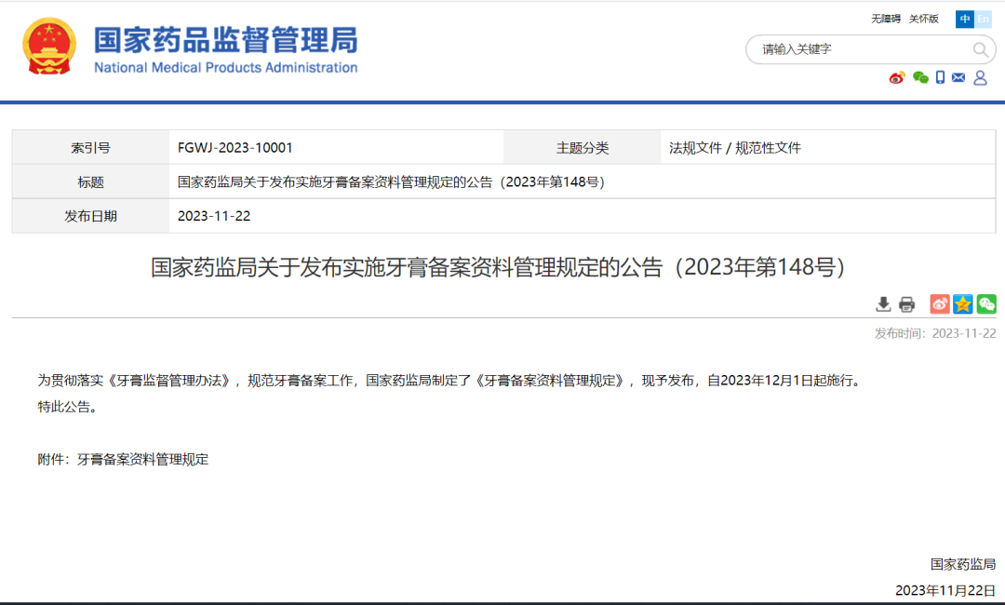
Task: Click the 法规文件 / 规范性文件 category link
Action: coord(737,147)
